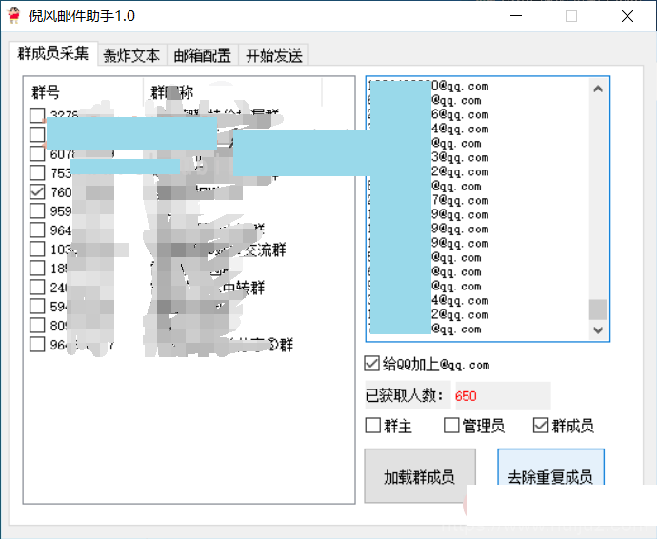The image size is (657, 539).
Task: Check the group row starting with 240
Action: pyautogui.click(x=37, y=287)
